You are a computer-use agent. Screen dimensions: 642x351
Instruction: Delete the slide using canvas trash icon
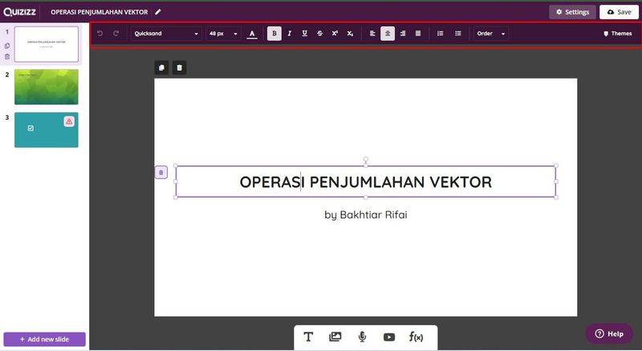pos(179,67)
